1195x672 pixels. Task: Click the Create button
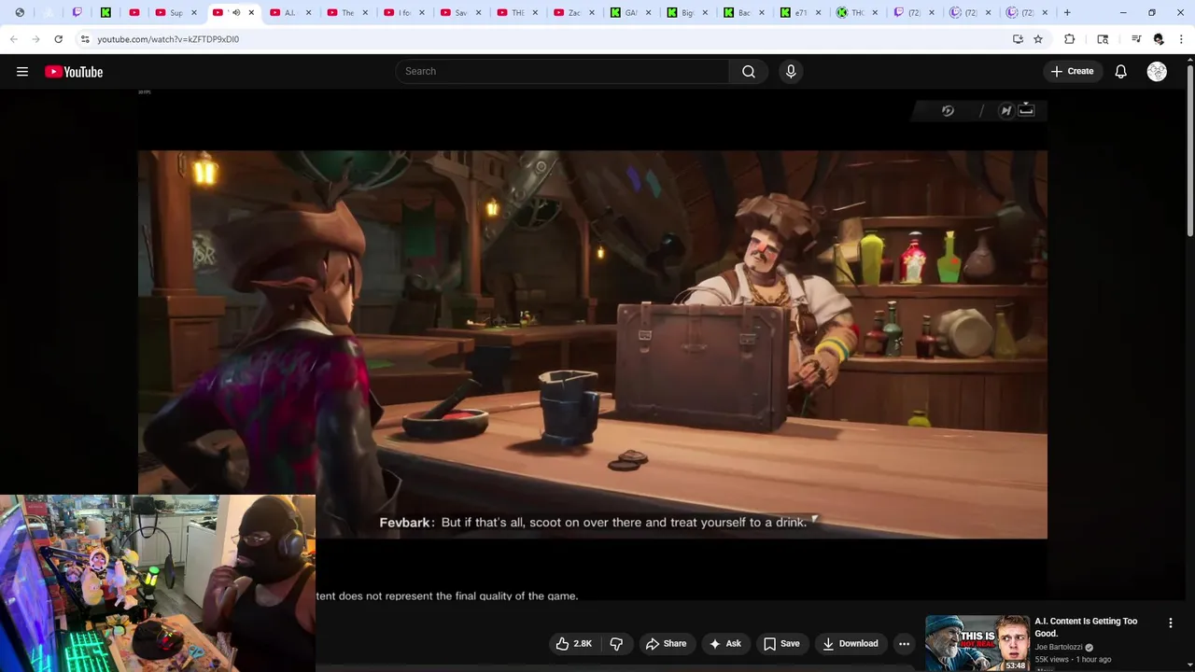coord(1072,72)
